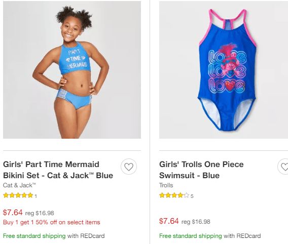Select the Cat & Jack brand link
This screenshot has height=244, width=288.
pos(19,185)
